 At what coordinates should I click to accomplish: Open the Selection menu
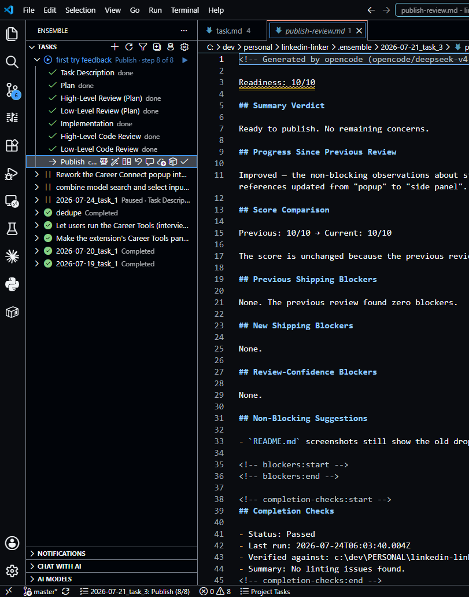(80, 10)
